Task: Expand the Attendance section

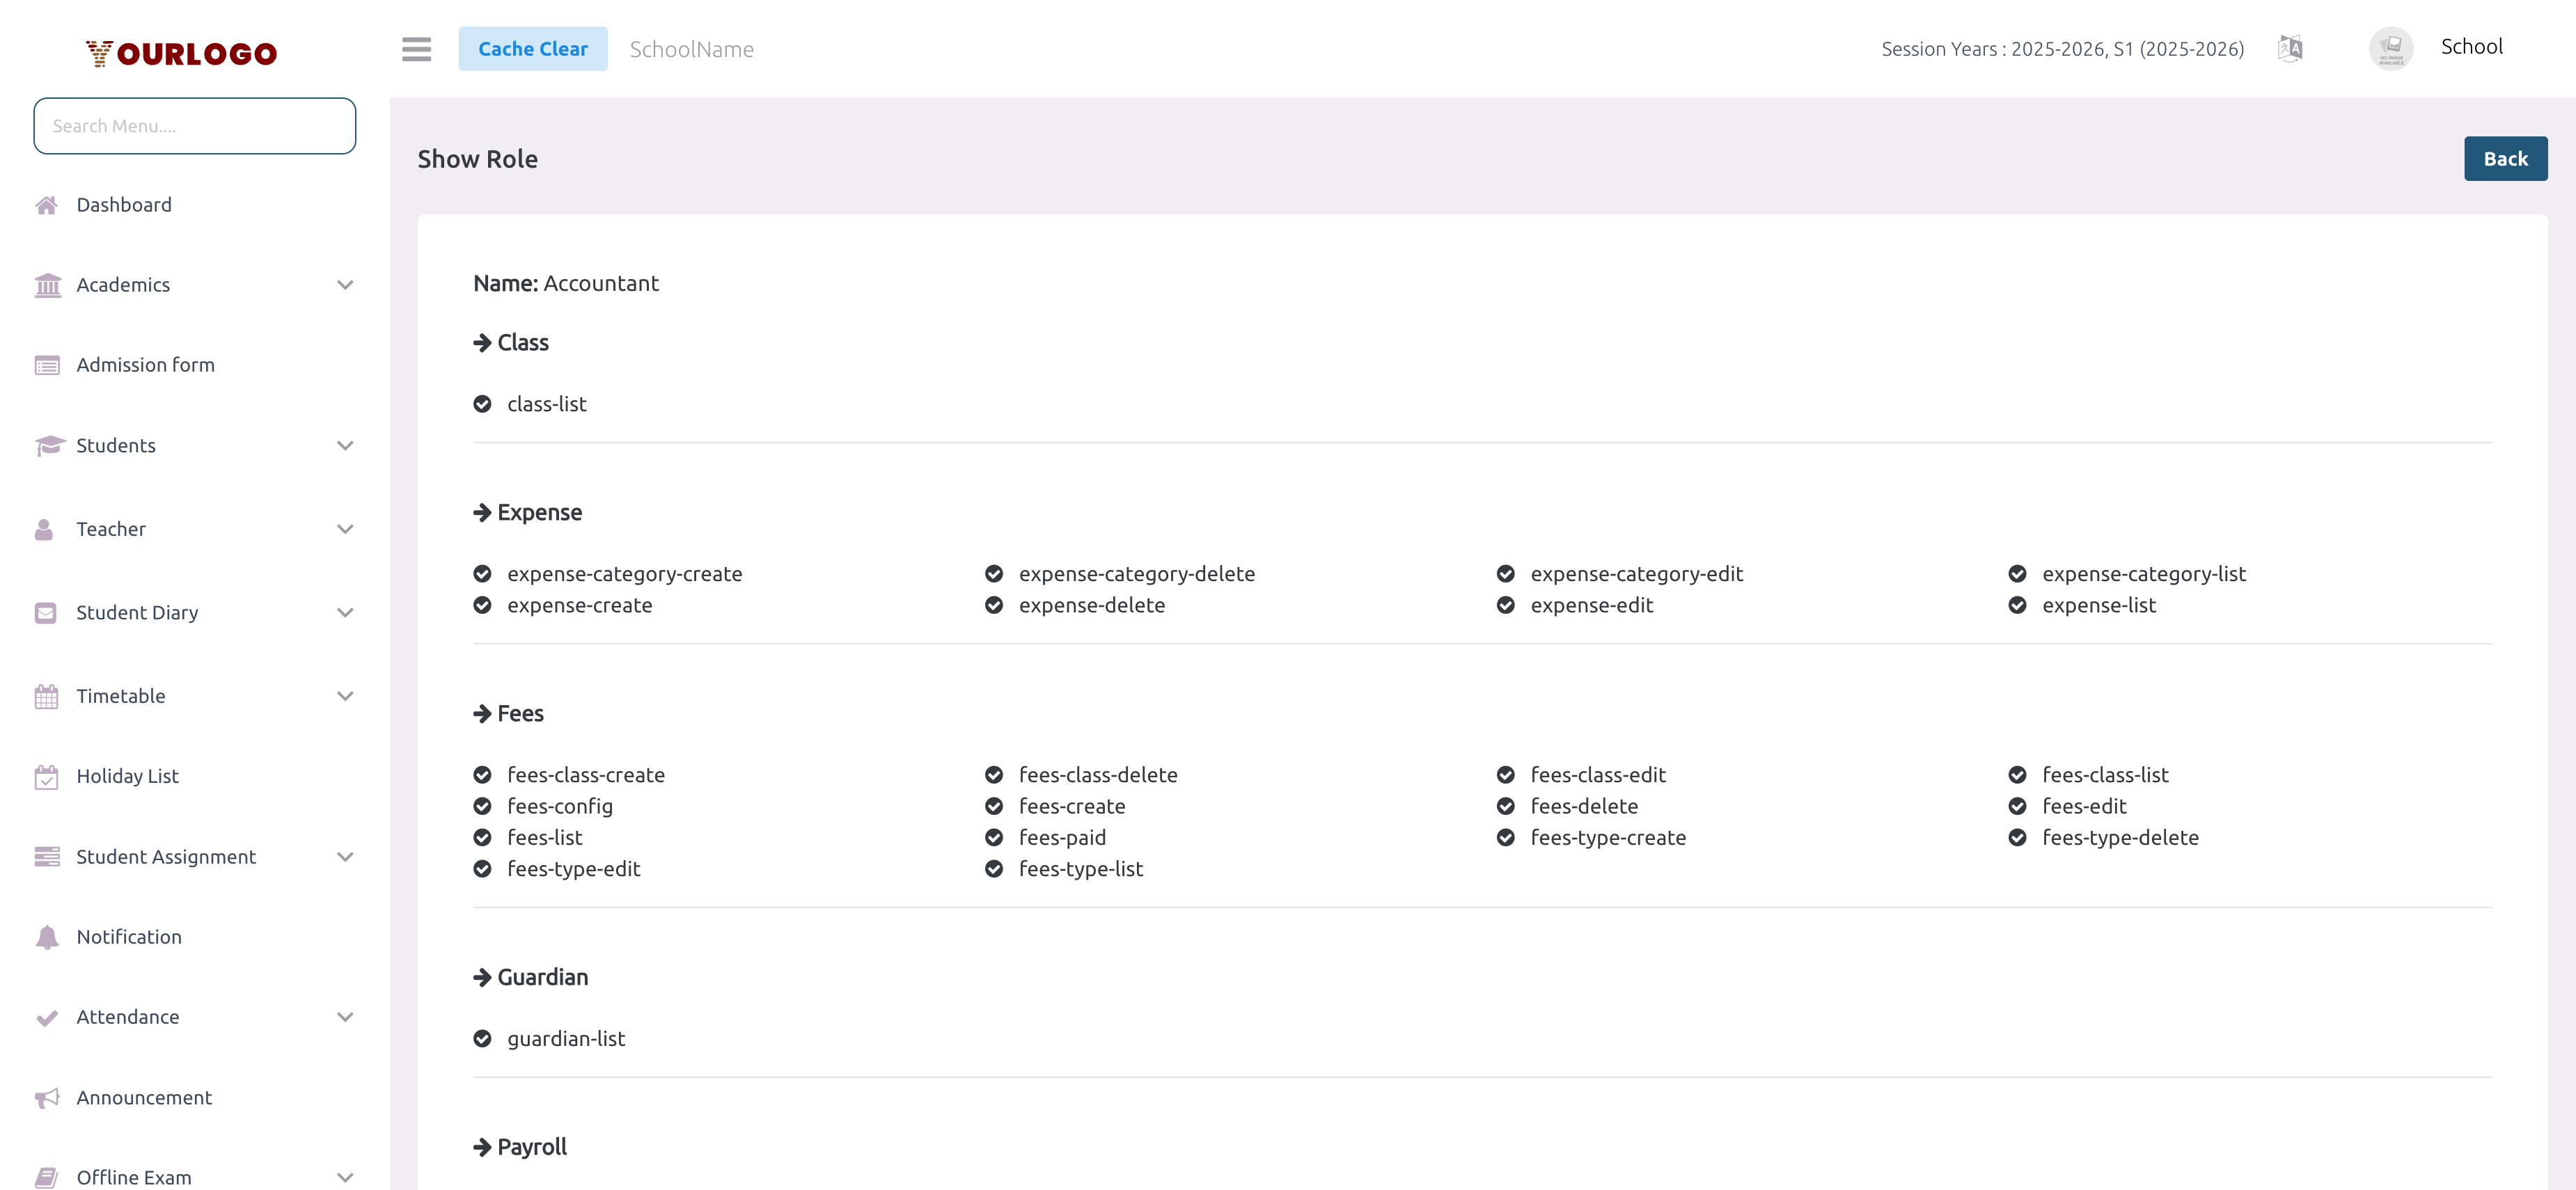Action: pyautogui.click(x=345, y=1016)
